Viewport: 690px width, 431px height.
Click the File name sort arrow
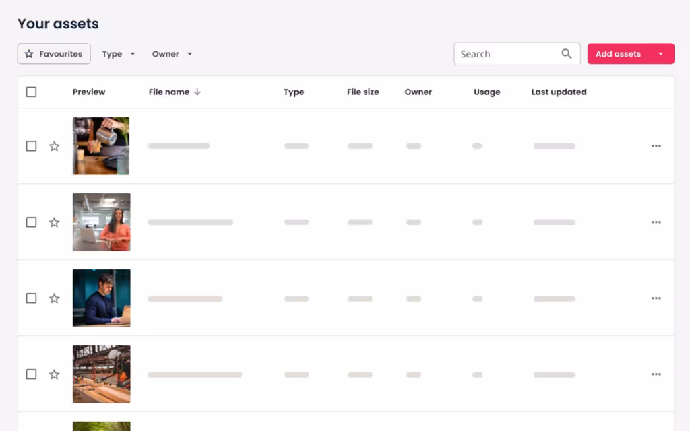[197, 92]
